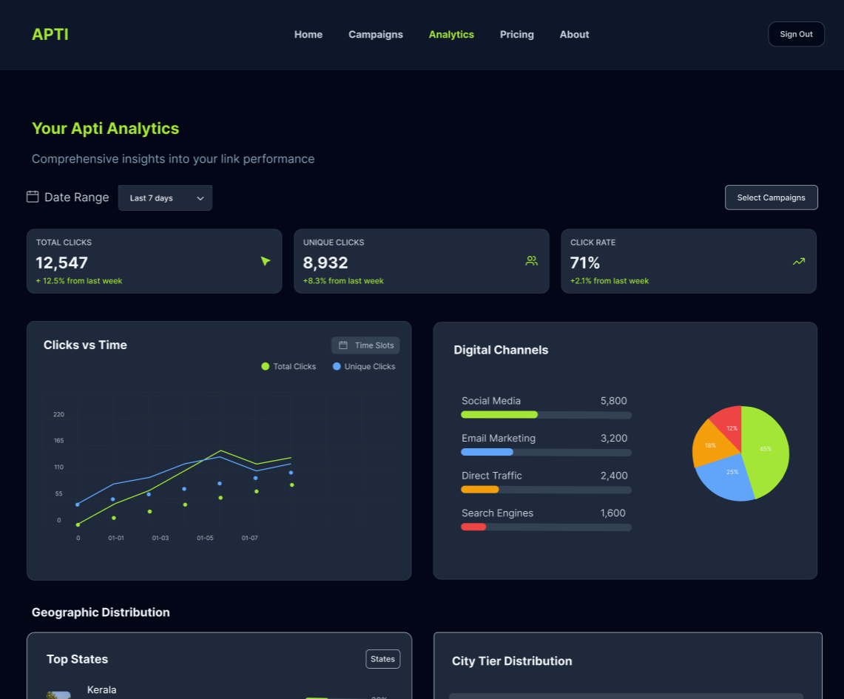The height and width of the screenshot is (699, 844).
Task: Click the trending arrow icon on Click Rate card
Action: pyautogui.click(x=798, y=261)
